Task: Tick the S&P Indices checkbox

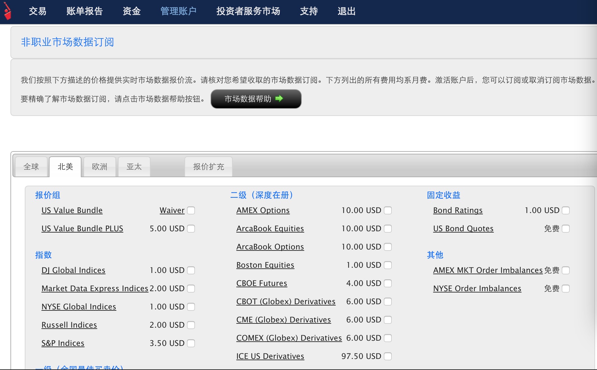Action: (x=191, y=343)
